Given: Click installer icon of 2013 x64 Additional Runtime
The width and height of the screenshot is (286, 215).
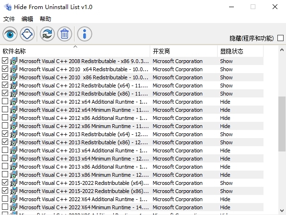Looking at the screenshot, I should [13, 150].
